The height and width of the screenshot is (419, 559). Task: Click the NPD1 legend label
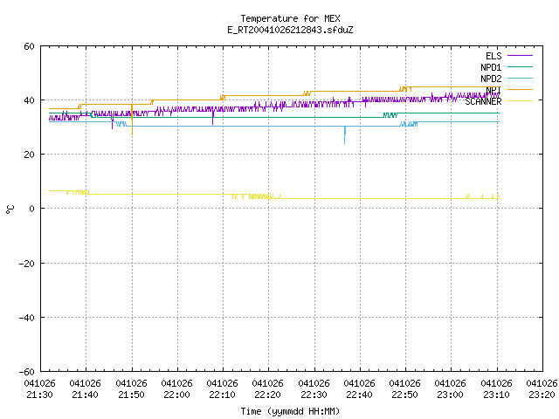(x=491, y=67)
